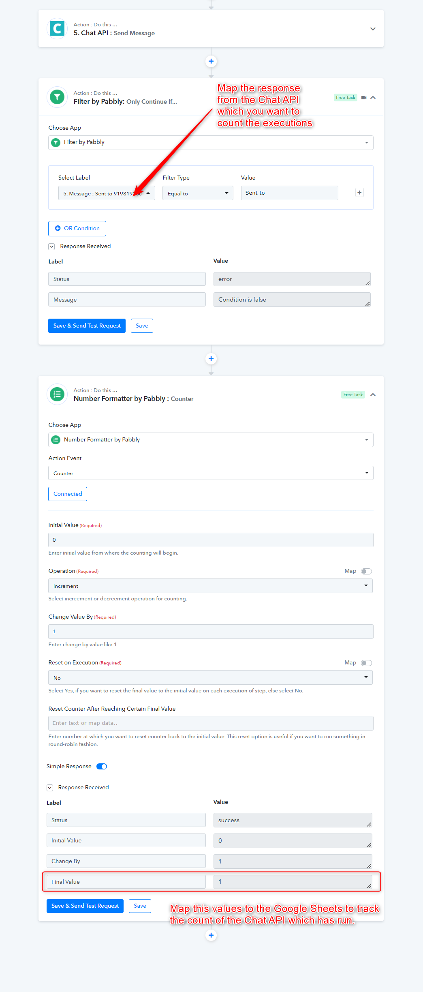Toggle Response Received in Filter step
The width and height of the screenshot is (423, 992).
(51, 246)
